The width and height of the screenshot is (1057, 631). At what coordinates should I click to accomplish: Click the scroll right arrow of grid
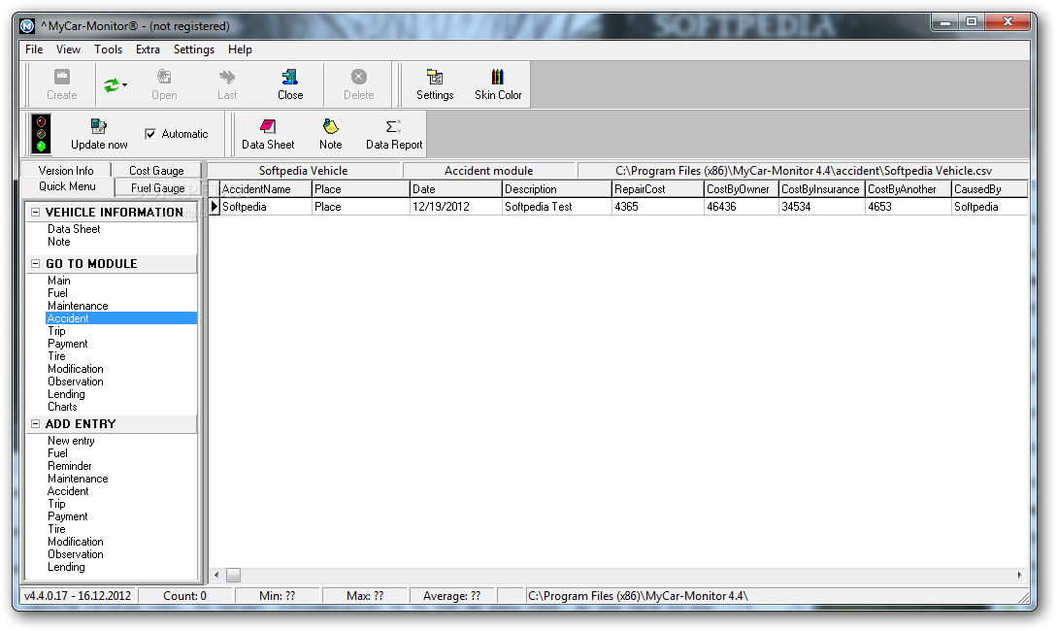[1019, 575]
